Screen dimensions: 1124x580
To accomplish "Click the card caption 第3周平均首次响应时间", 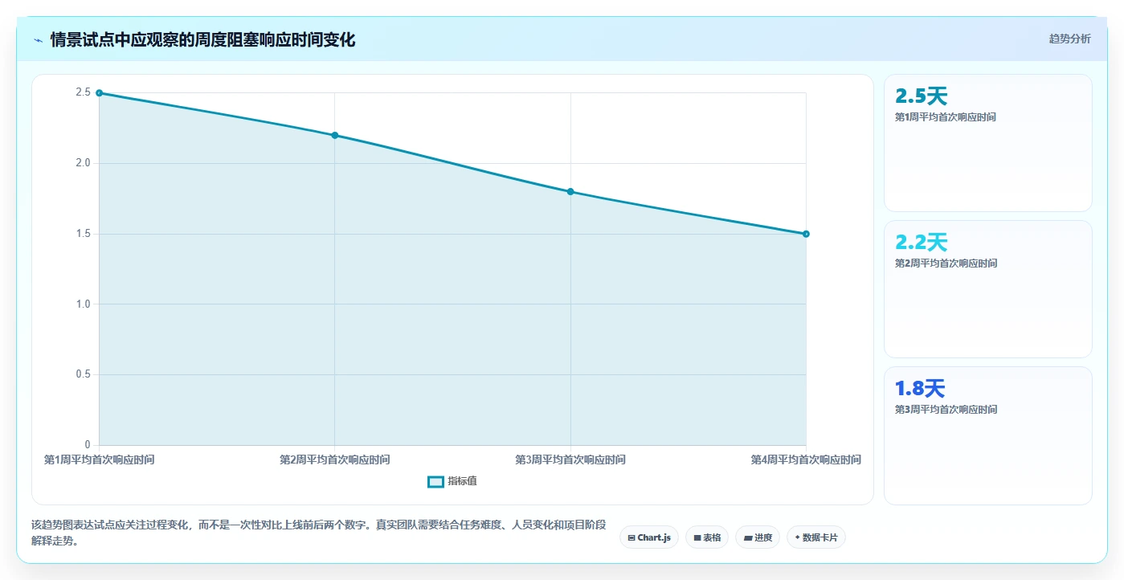I will point(946,410).
